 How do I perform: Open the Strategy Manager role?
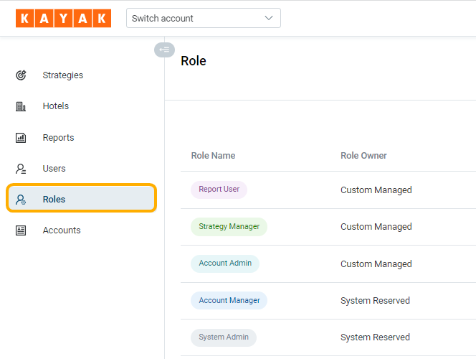229,227
